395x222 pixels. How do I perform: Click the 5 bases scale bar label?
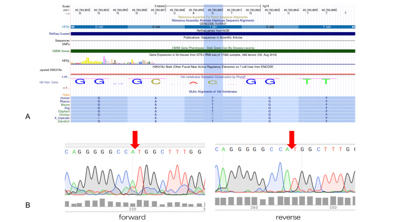160,6
